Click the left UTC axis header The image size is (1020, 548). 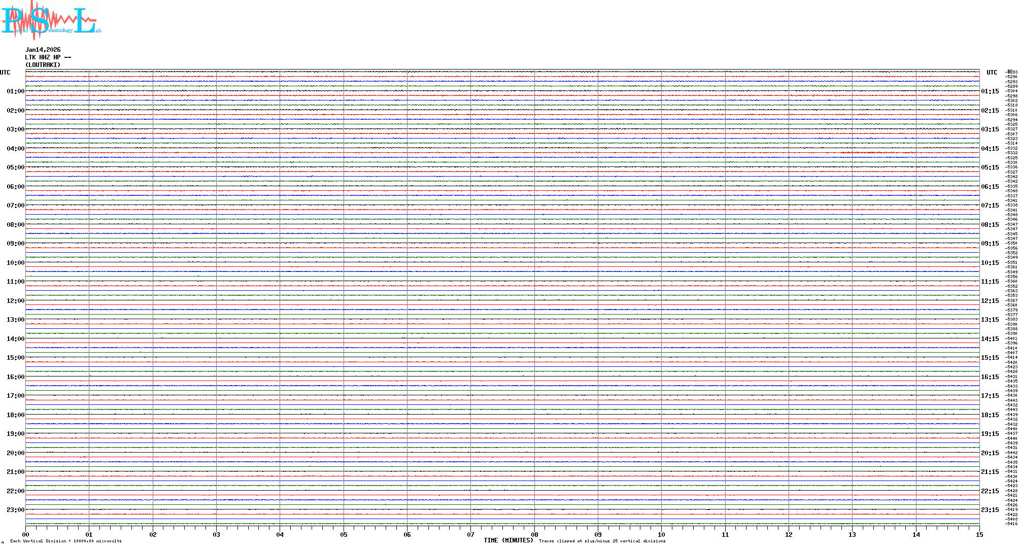pyautogui.click(x=5, y=73)
